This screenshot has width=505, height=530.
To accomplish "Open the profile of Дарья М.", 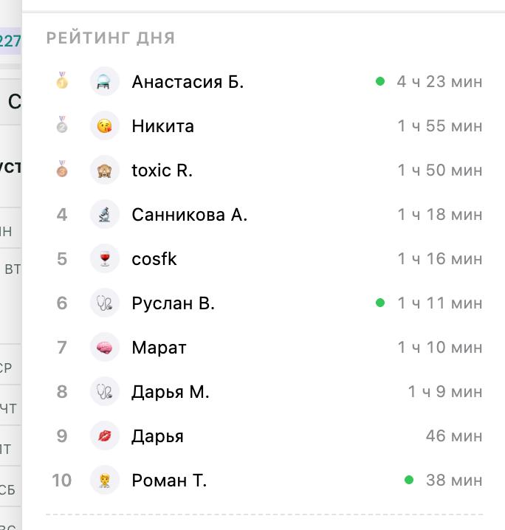I will coord(171,392).
